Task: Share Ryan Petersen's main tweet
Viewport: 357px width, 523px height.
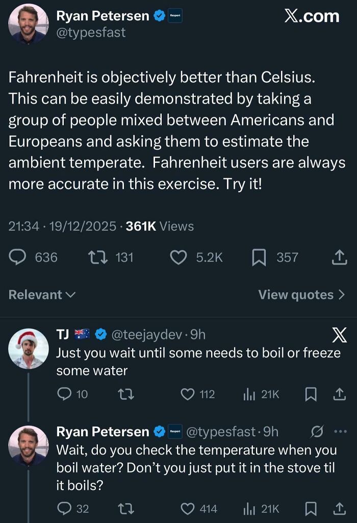Action: tap(341, 258)
